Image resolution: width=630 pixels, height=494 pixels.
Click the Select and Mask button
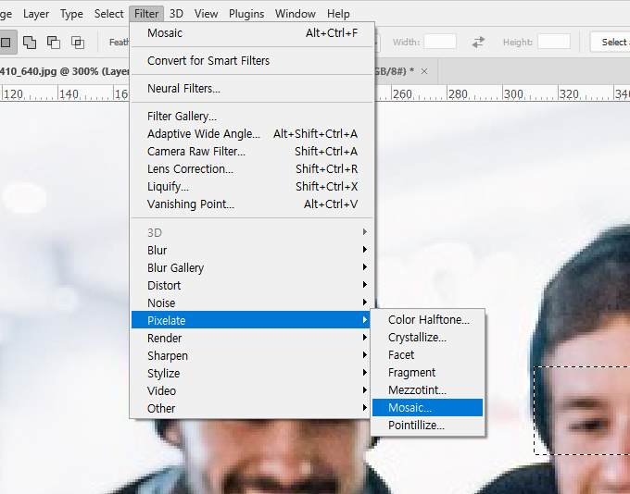[x=611, y=42]
